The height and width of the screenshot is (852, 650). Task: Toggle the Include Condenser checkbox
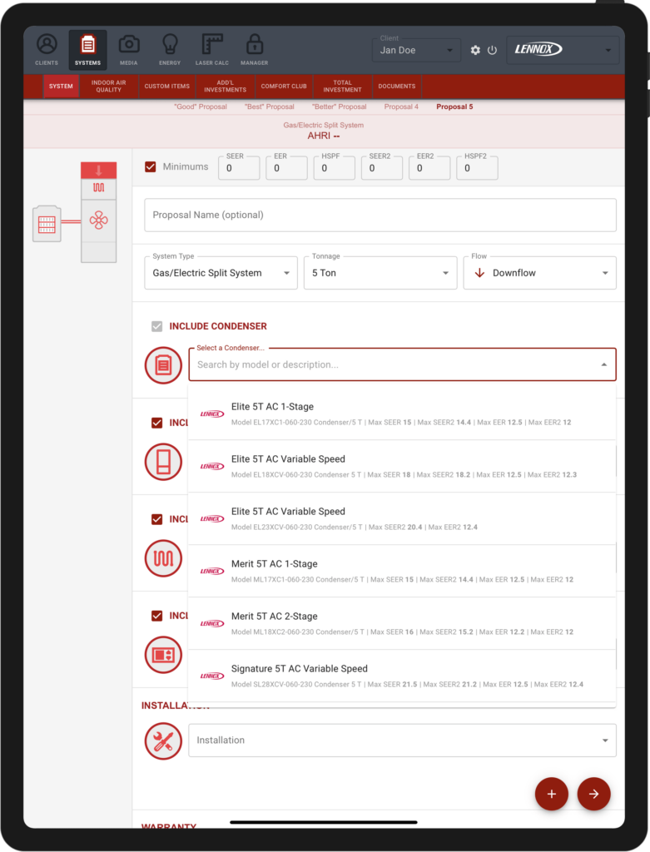pyautogui.click(x=157, y=326)
